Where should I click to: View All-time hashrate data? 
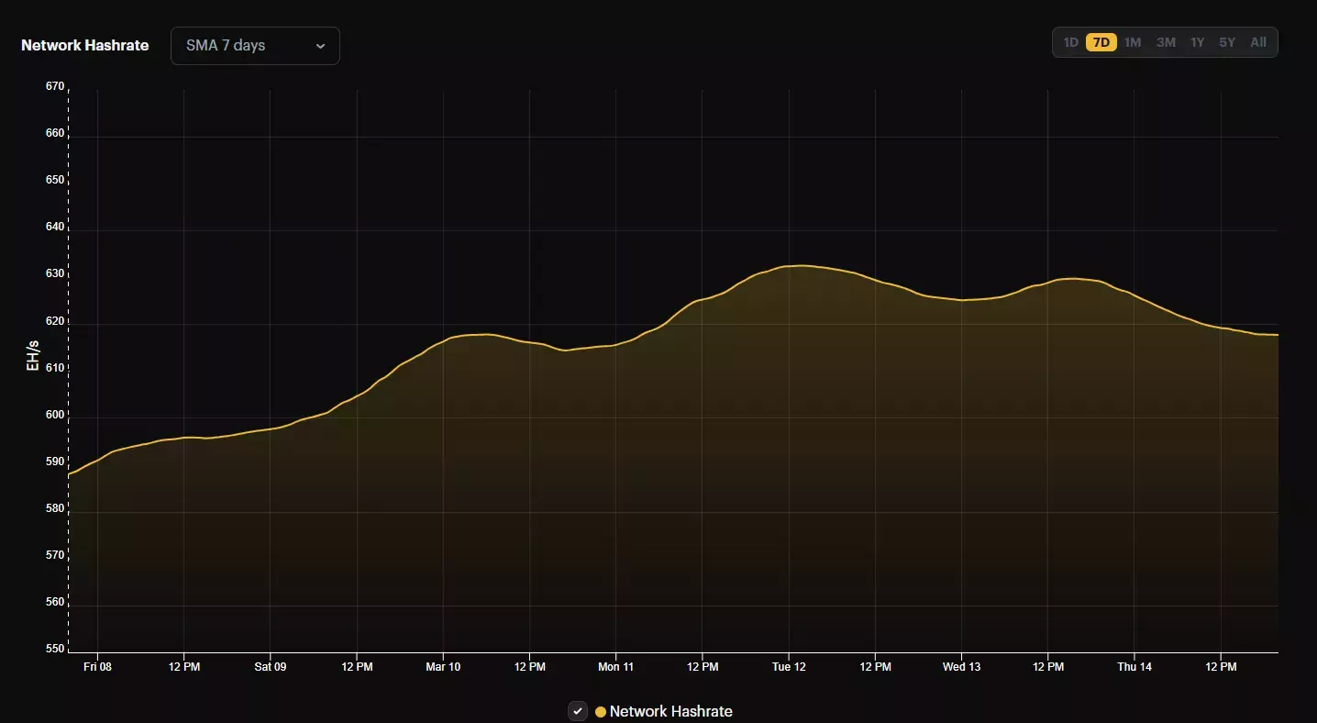[1258, 42]
